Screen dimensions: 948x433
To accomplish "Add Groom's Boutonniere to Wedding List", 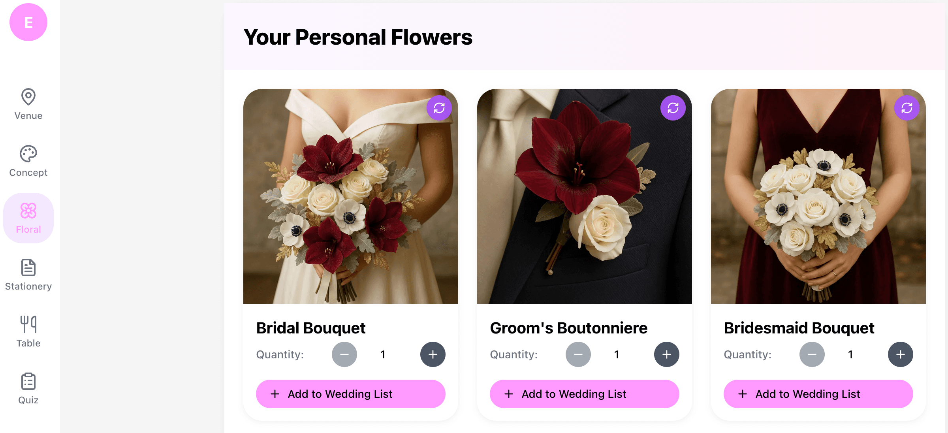I will tap(585, 394).
